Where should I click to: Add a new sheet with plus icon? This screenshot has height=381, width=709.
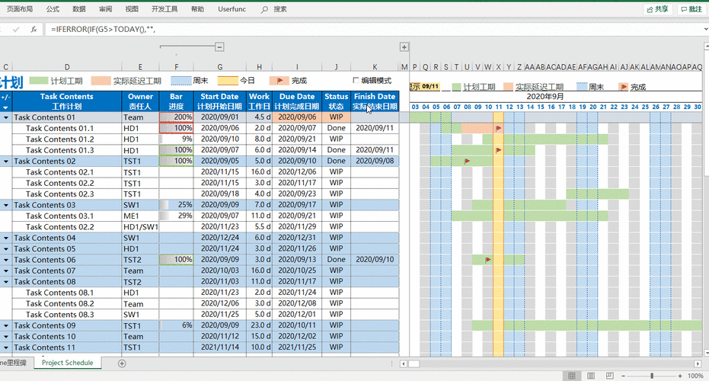[x=122, y=363]
